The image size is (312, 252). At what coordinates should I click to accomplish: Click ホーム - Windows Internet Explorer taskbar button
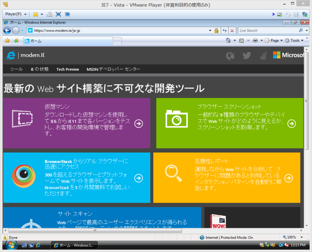coord(74,245)
